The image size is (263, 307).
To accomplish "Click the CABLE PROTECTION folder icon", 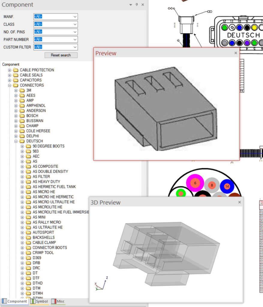I will pos(16,70).
